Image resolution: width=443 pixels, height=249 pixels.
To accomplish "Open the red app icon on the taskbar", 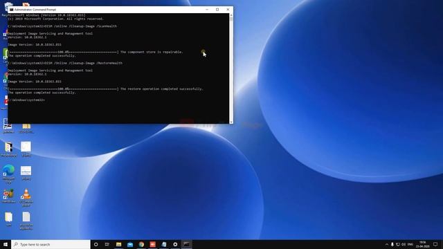I will click(152, 244).
